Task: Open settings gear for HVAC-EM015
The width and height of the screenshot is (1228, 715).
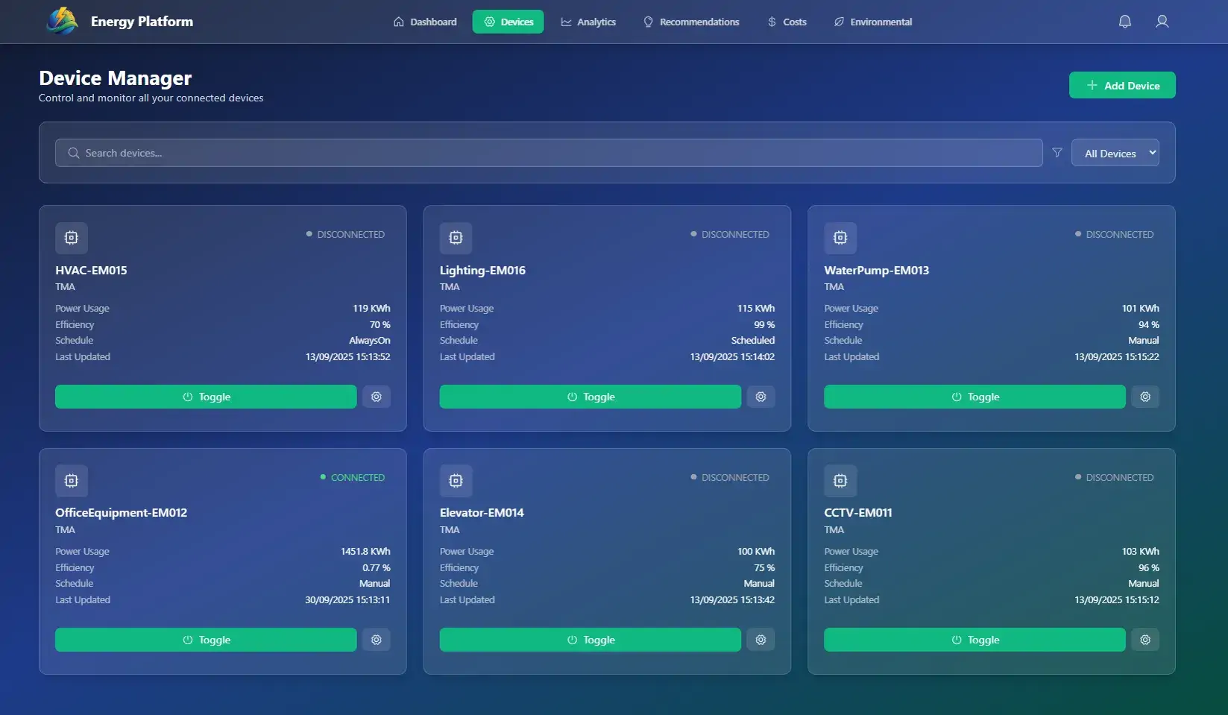Action: [377, 397]
